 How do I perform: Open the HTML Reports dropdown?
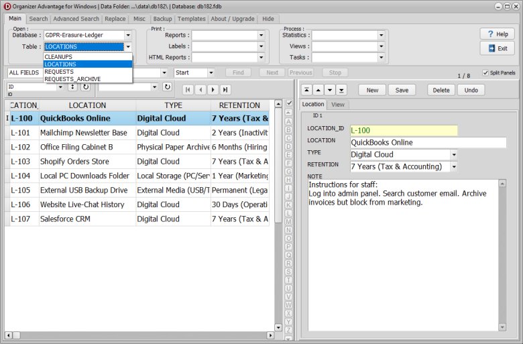(x=261, y=58)
